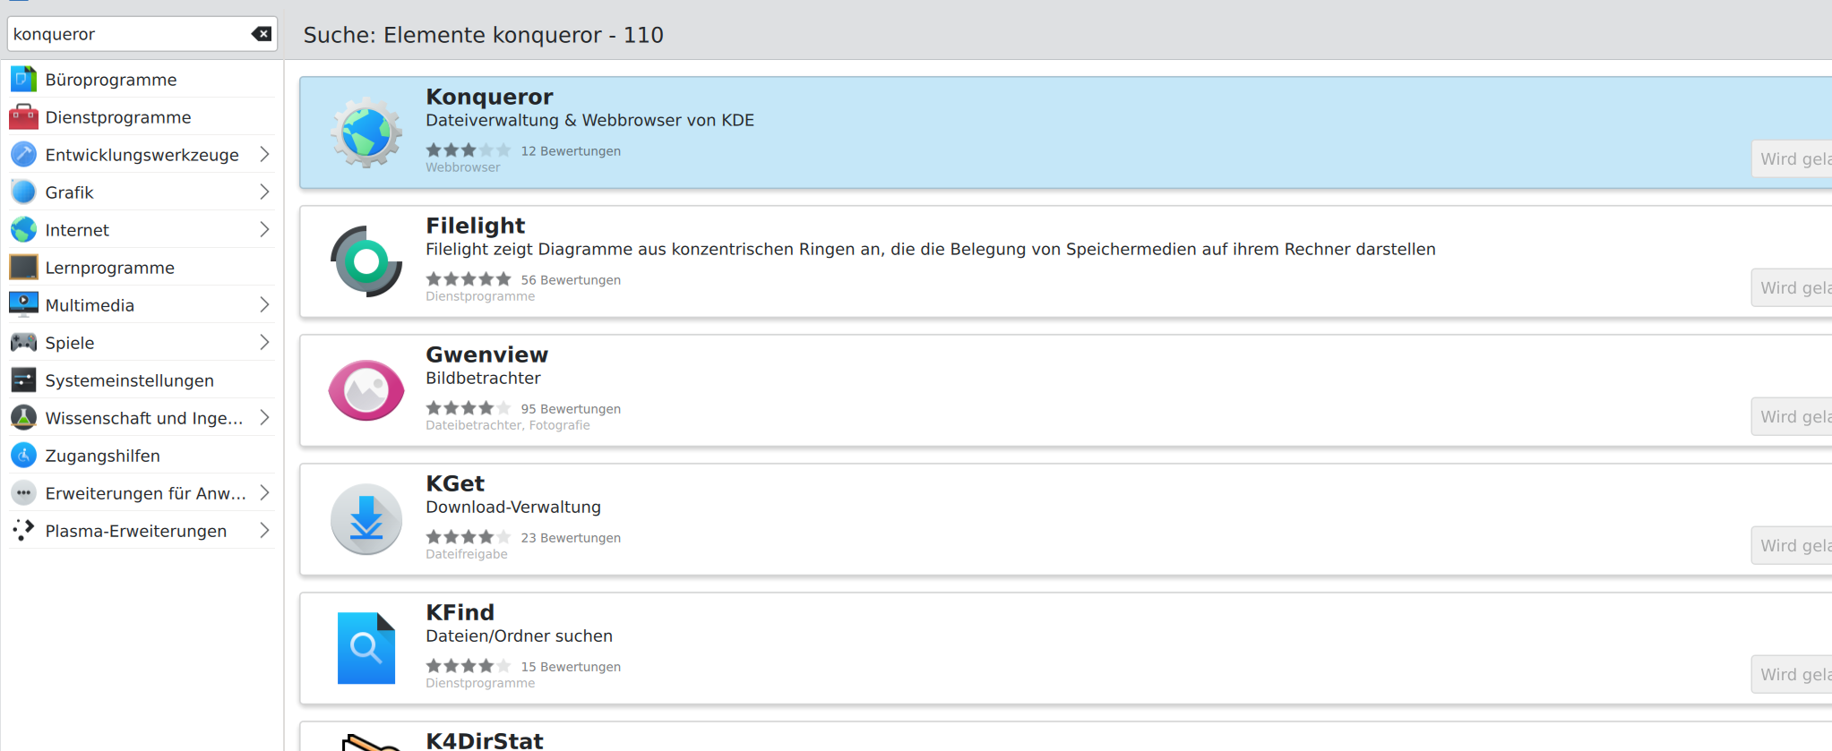Expand the Wissenschaft und Ingenieurwesen arrow
1832x751 pixels.
[x=264, y=418]
